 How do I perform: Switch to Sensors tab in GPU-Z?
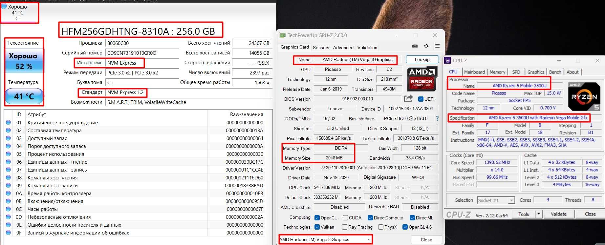click(321, 48)
